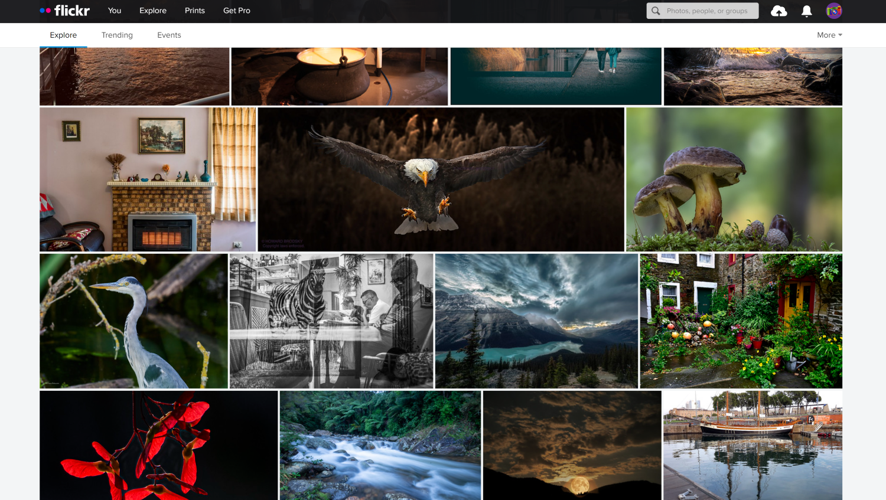The height and width of the screenshot is (500, 886).
Task: Click the upload cloud icon
Action: click(x=778, y=10)
